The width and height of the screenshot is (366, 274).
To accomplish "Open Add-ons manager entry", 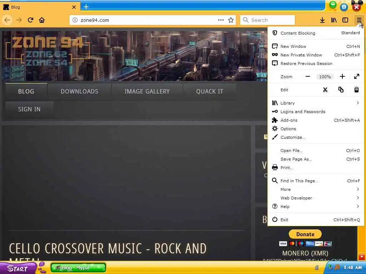I will 316,120.
